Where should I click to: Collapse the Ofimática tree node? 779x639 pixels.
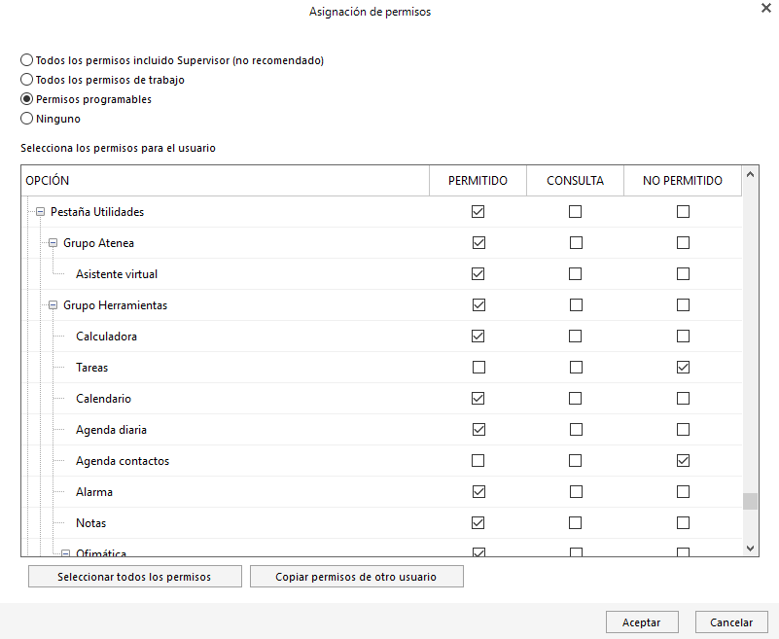(65, 553)
